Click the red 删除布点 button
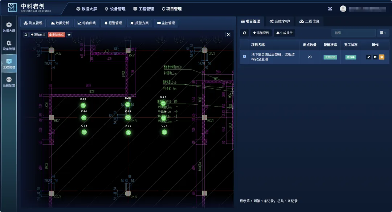 tap(56, 35)
